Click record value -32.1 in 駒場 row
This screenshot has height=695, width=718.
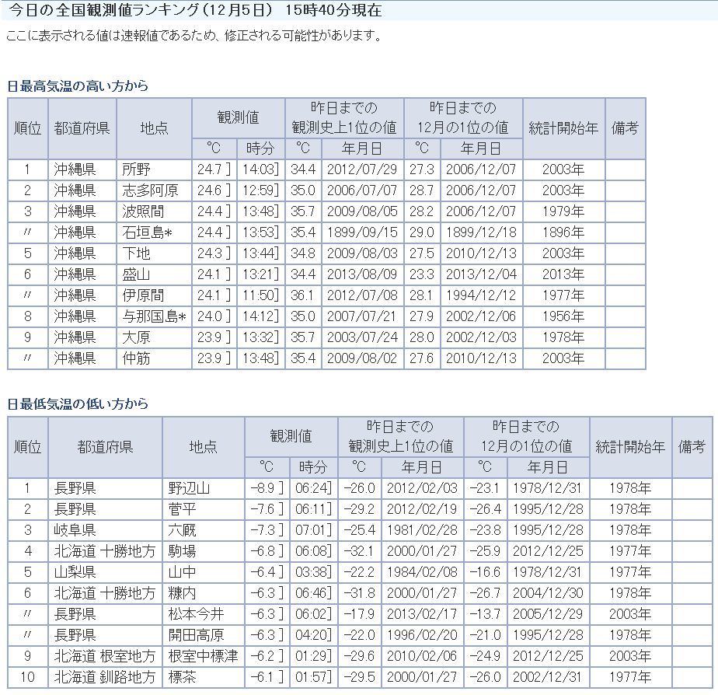tap(359, 551)
